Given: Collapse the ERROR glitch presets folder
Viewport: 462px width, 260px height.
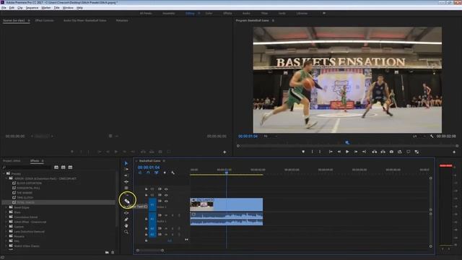Looking at the screenshot, I should [x=6, y=178].
